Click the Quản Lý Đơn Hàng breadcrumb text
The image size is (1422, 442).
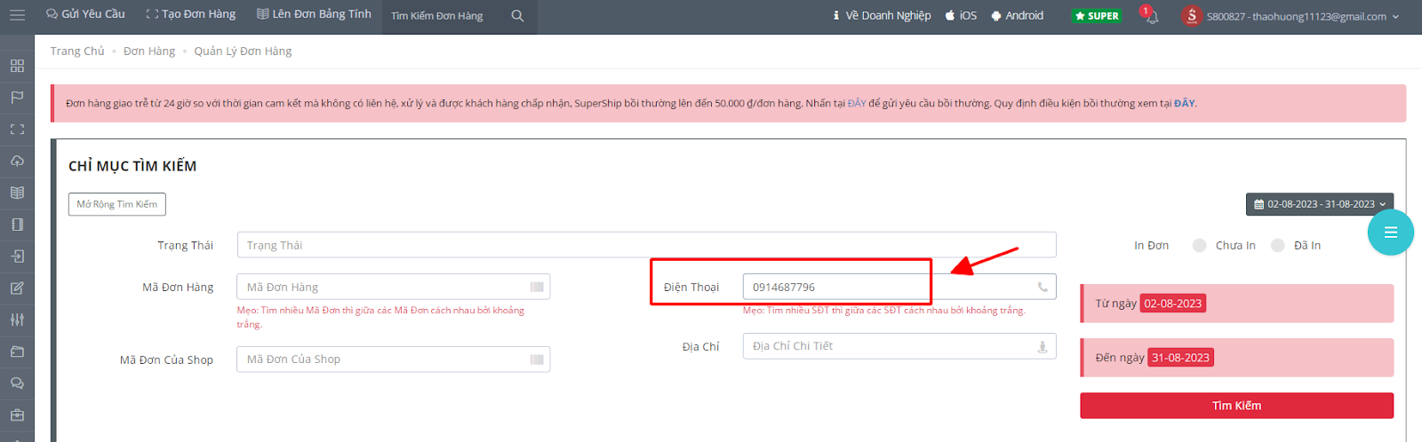243,51
